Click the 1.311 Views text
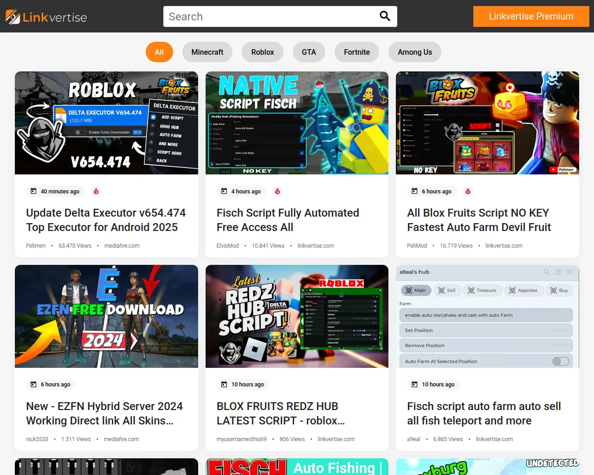The height and width of the screenshot is (475, 594). click(x=76, y=439)
